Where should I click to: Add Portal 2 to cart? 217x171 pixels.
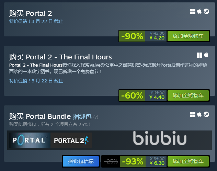pos(188,36)
